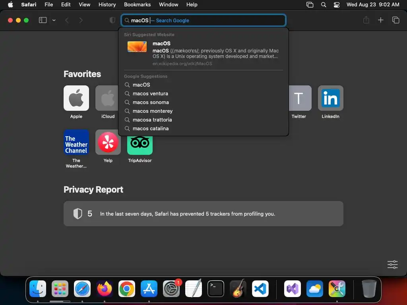Launch Google Chrome from the Dock
Screen dimensions: 407x305
click(x=127, y=289)
